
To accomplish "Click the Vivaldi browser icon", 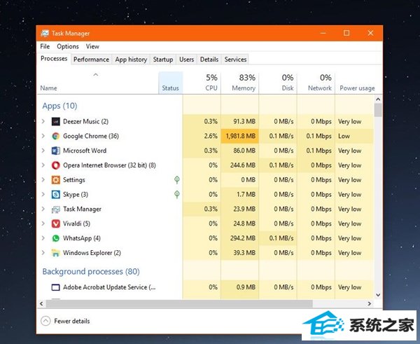I will click(x=55, y=223).
